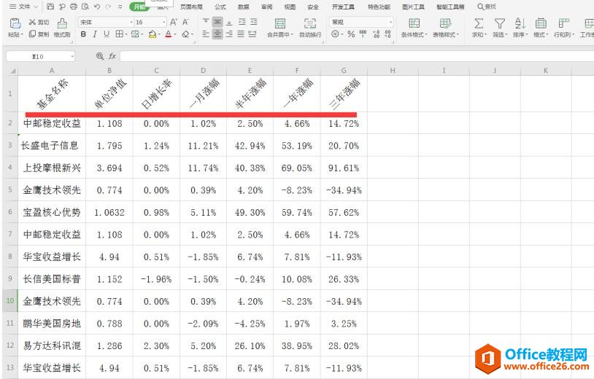Activate Format Painter (格式刷)
This screenshot has width=594, height=379.
pos(62,27)
